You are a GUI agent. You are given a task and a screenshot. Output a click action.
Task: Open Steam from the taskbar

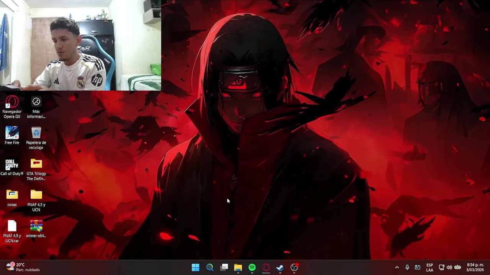point(280,267)
